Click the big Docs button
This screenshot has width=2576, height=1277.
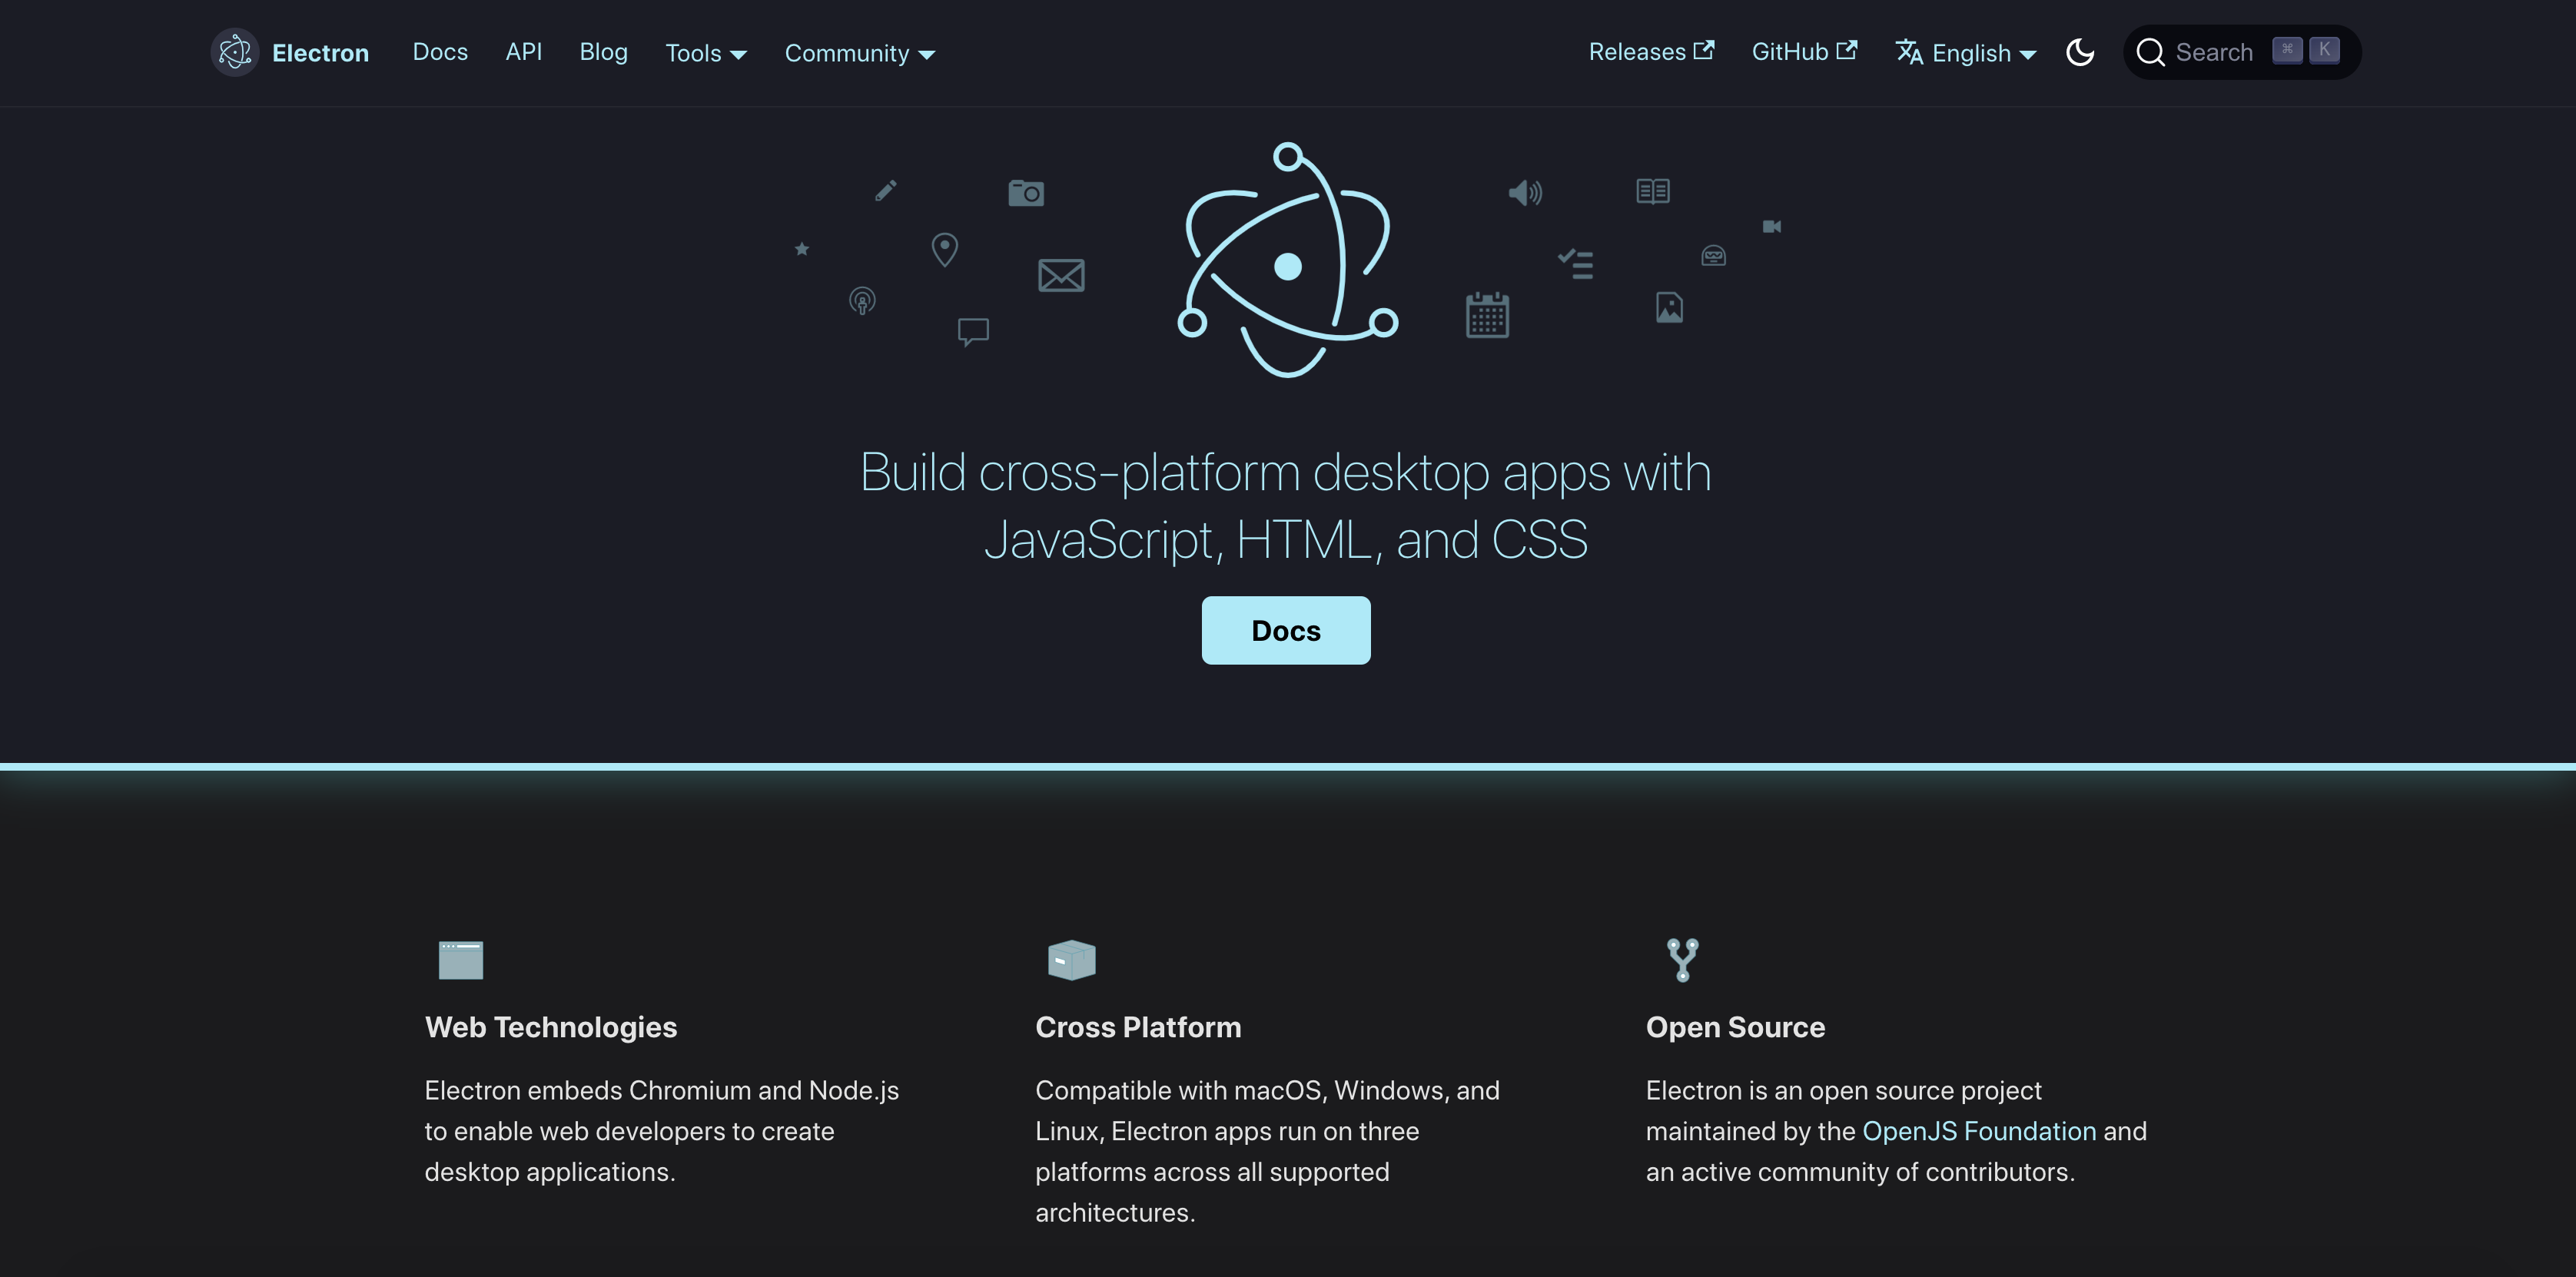1286,630
